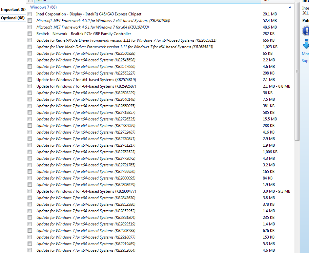Open the More information link

(305, 54)
